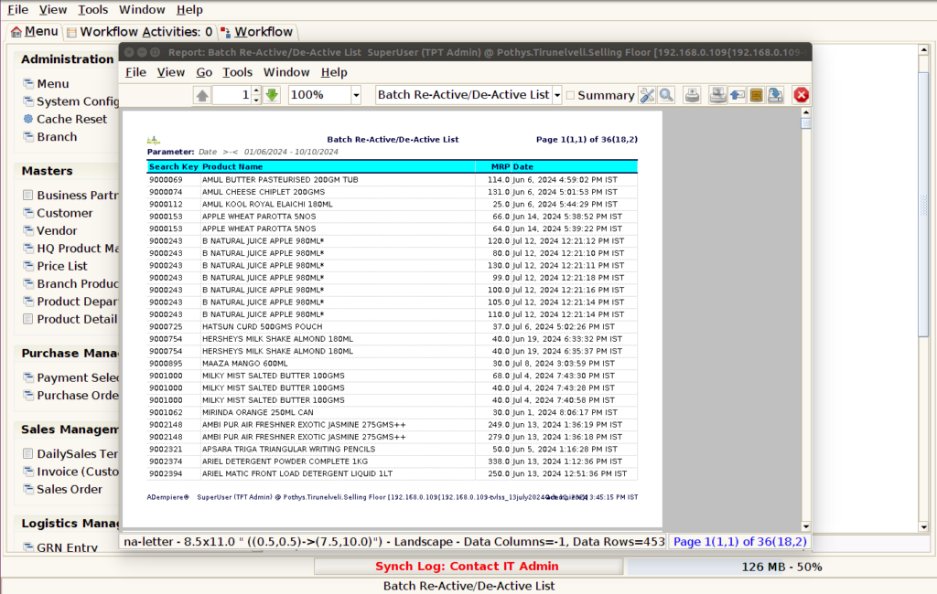Image resolution: width=937 pixels, height=594 pixels.
Task: Click the window icon beside Payment Selection
Action: 28,377
